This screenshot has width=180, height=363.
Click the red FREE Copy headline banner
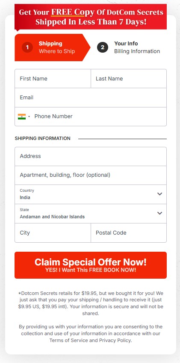pos(91,17)
